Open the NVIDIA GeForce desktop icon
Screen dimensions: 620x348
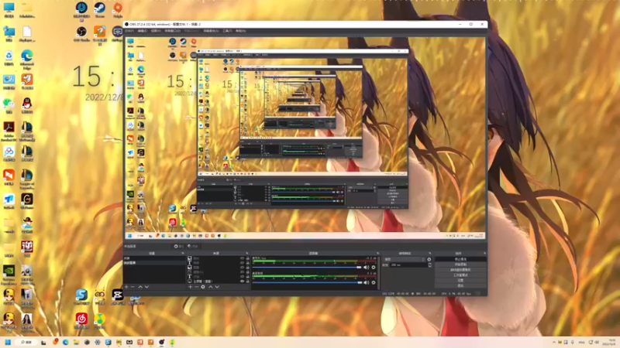[9, 275]
